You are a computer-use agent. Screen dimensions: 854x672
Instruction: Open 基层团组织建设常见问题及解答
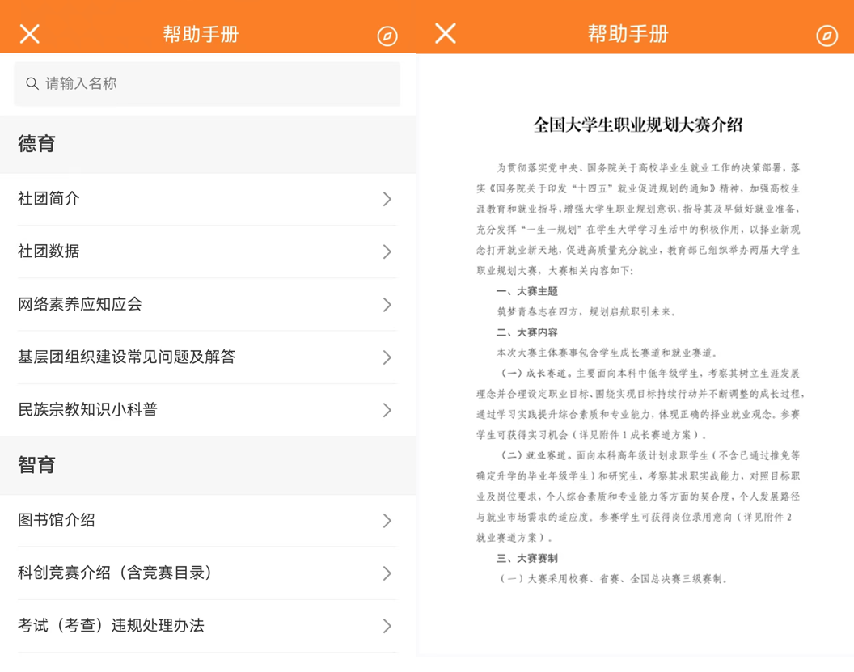click(x=127, y=357)
